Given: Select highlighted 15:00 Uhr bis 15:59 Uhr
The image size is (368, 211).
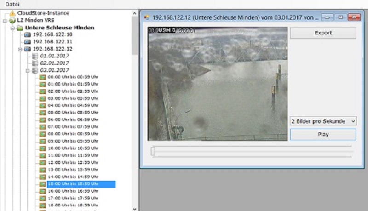Looking at the screenshot, I should coord(81,184).
